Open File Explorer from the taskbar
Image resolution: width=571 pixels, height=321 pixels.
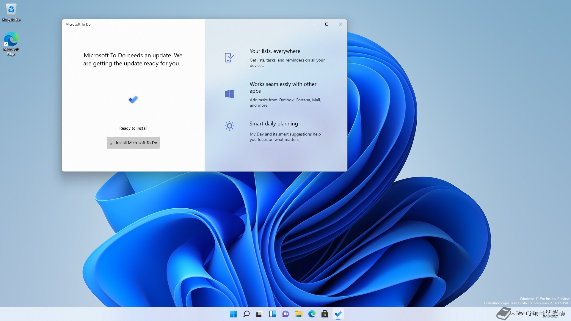click(299, 314)
